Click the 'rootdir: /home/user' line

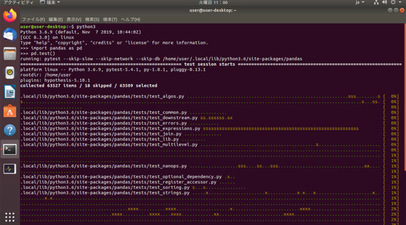(46, 75)
